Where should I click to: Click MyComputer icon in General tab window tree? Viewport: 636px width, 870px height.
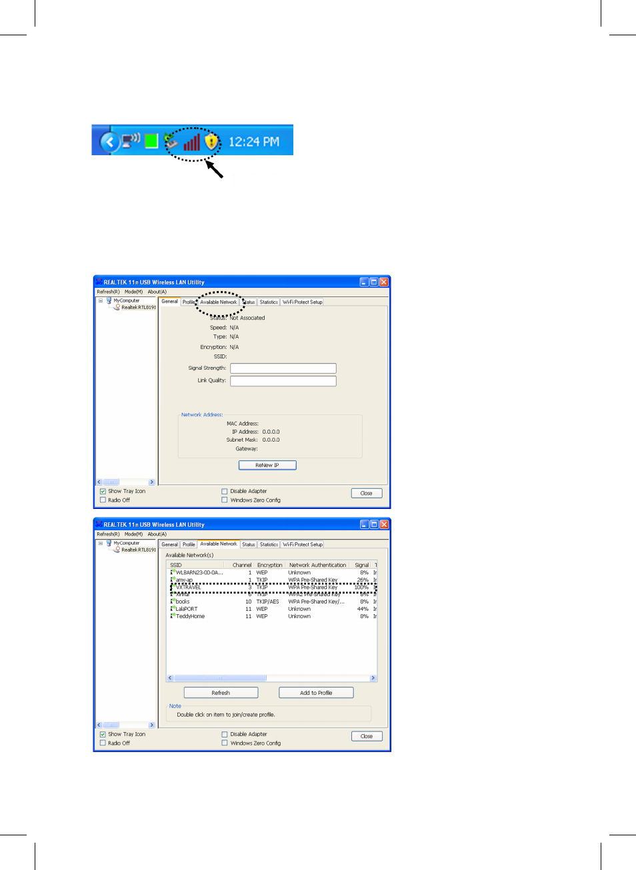(109, 300)
